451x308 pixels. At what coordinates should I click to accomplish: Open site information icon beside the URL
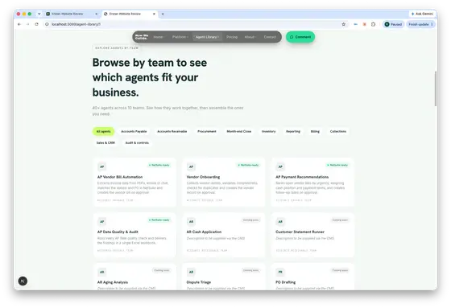pos(47,24)
